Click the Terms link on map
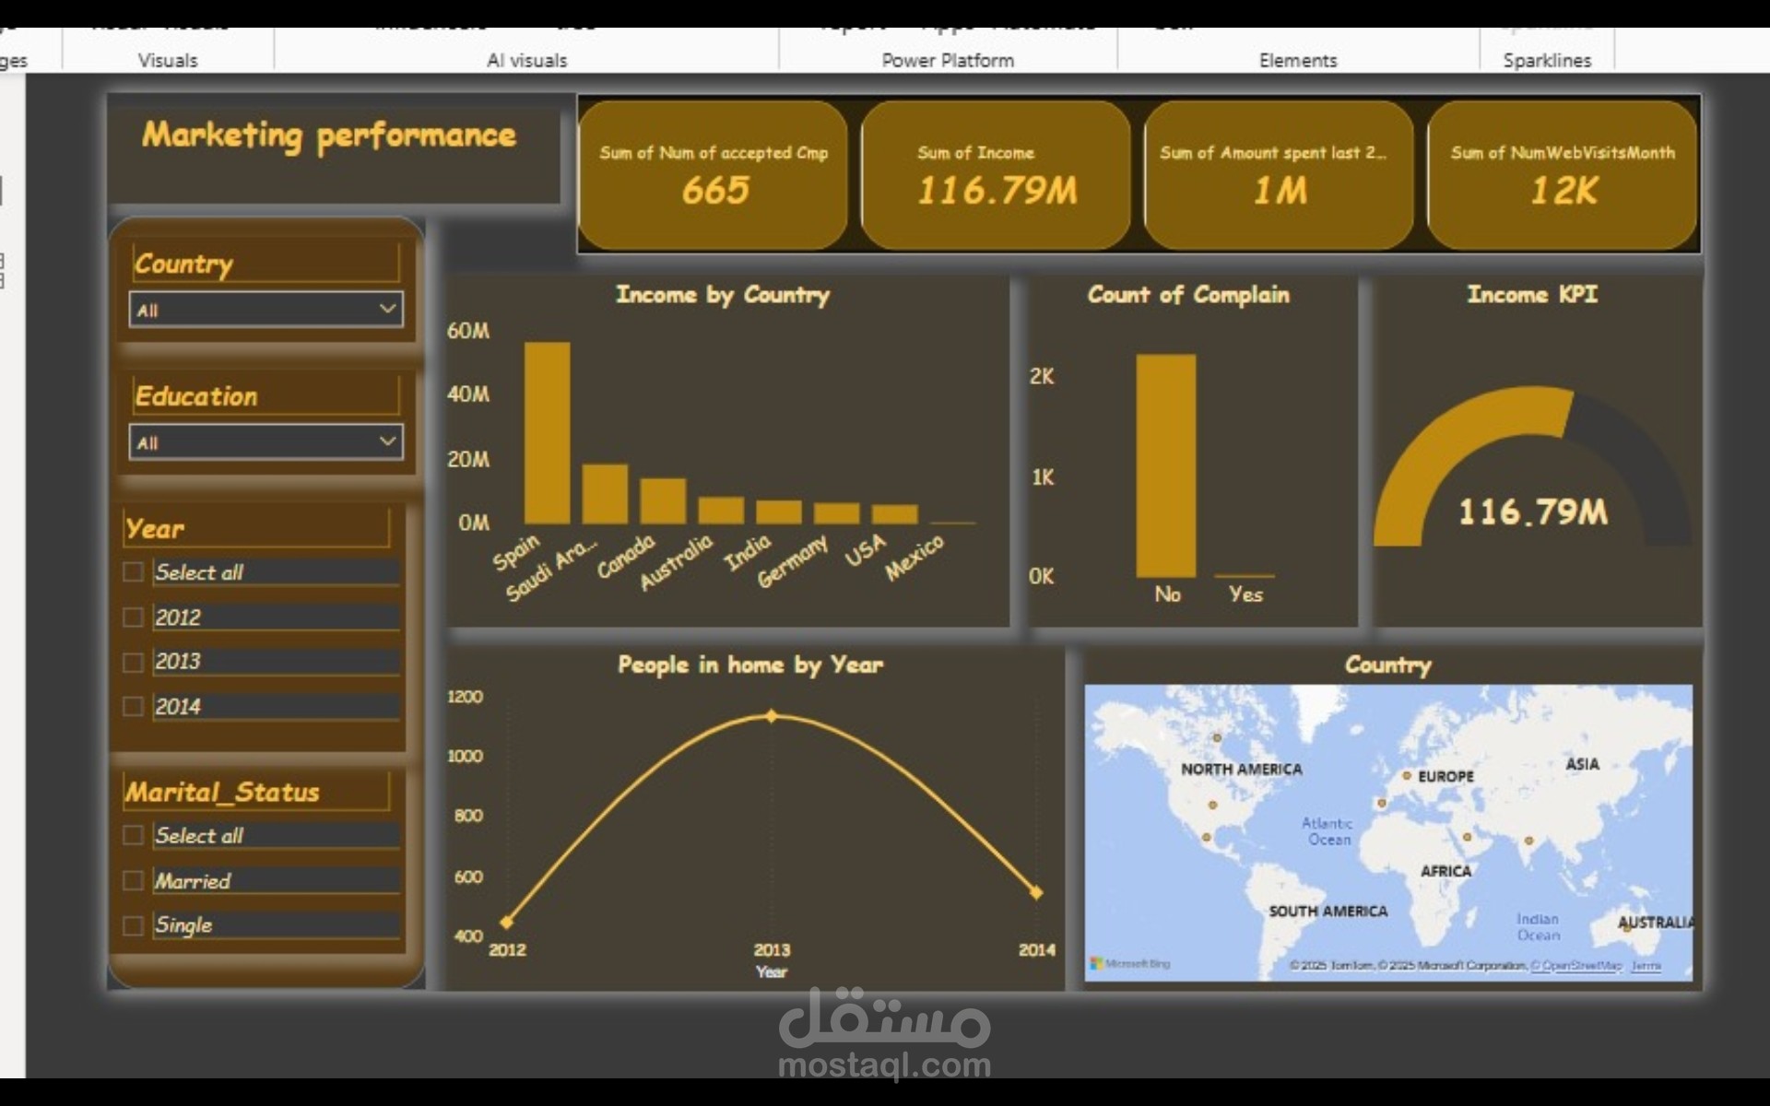Image resolution: width=1770 pixels, height=1106 pixels. (1646, 966)
